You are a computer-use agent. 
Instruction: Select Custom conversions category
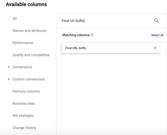click(x=29, y=79)
